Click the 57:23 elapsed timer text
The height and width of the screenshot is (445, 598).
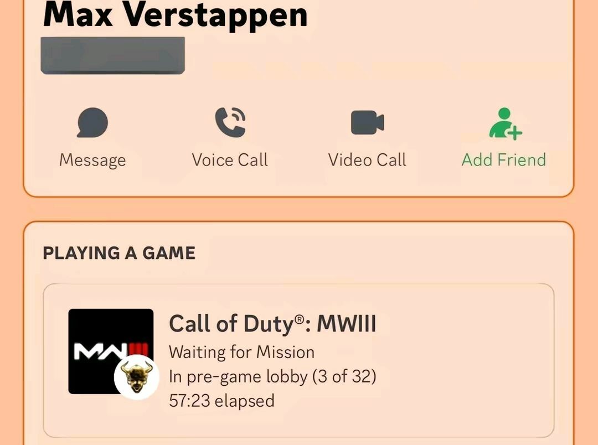pyautogui.click(x=221, y=401)
